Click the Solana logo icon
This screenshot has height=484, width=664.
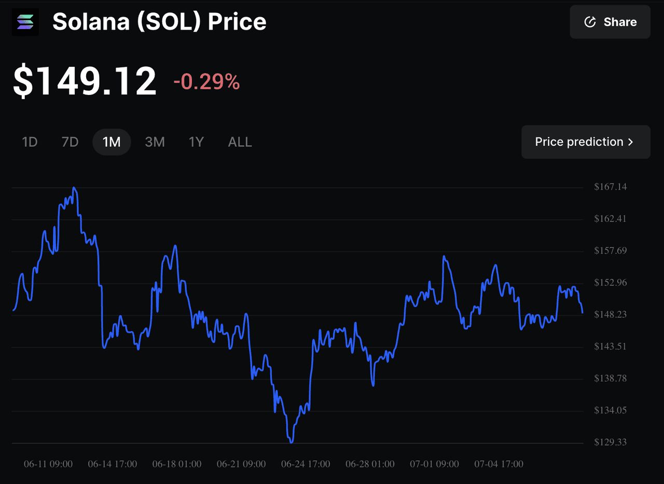click(x=25, y=22)
